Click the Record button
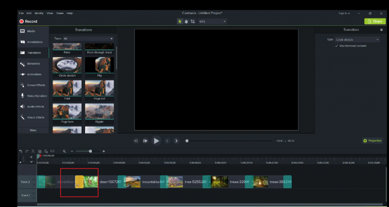The width and height of the screenshot is (389, 207). point(28,22)
